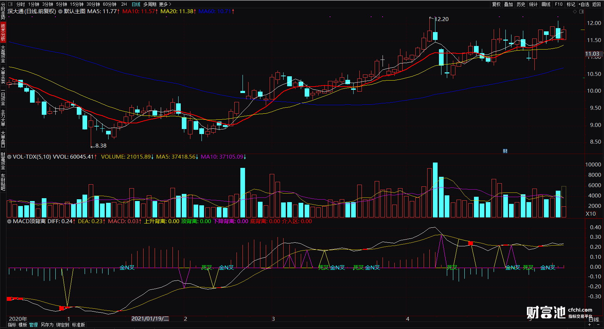This screenshot has height=329, width=604.
Task: Click the 管理 bottom tab
Action: point(34,325)
